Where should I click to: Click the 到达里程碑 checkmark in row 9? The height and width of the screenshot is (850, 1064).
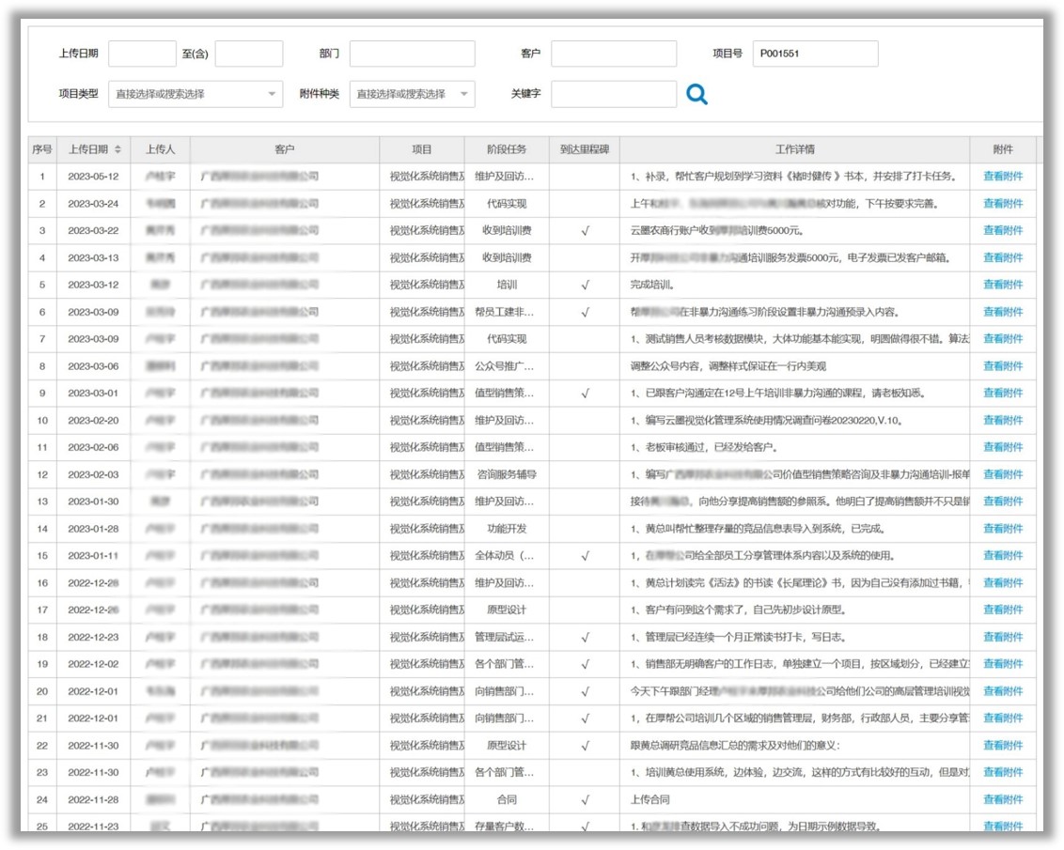pos(585,394)
